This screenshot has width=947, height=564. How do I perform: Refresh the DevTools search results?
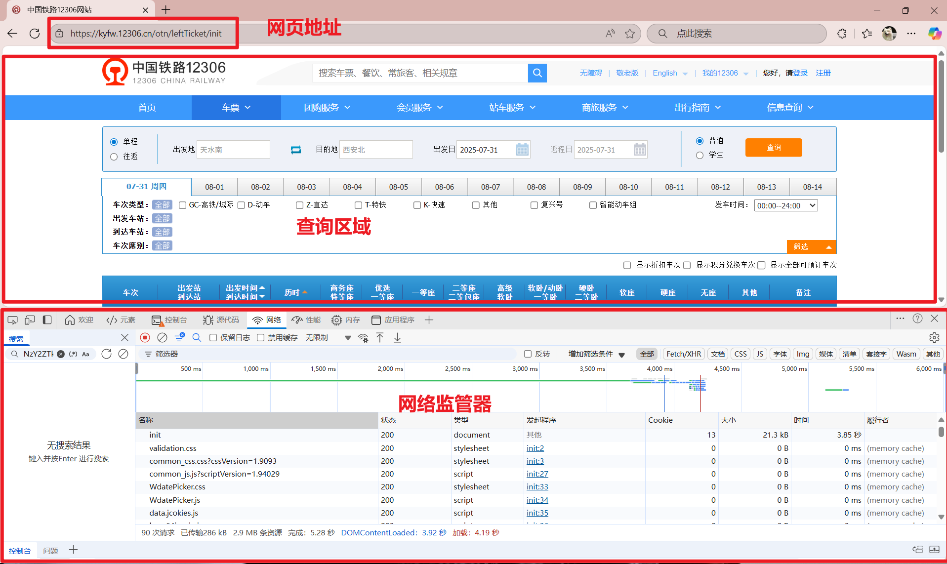[106, 354]
